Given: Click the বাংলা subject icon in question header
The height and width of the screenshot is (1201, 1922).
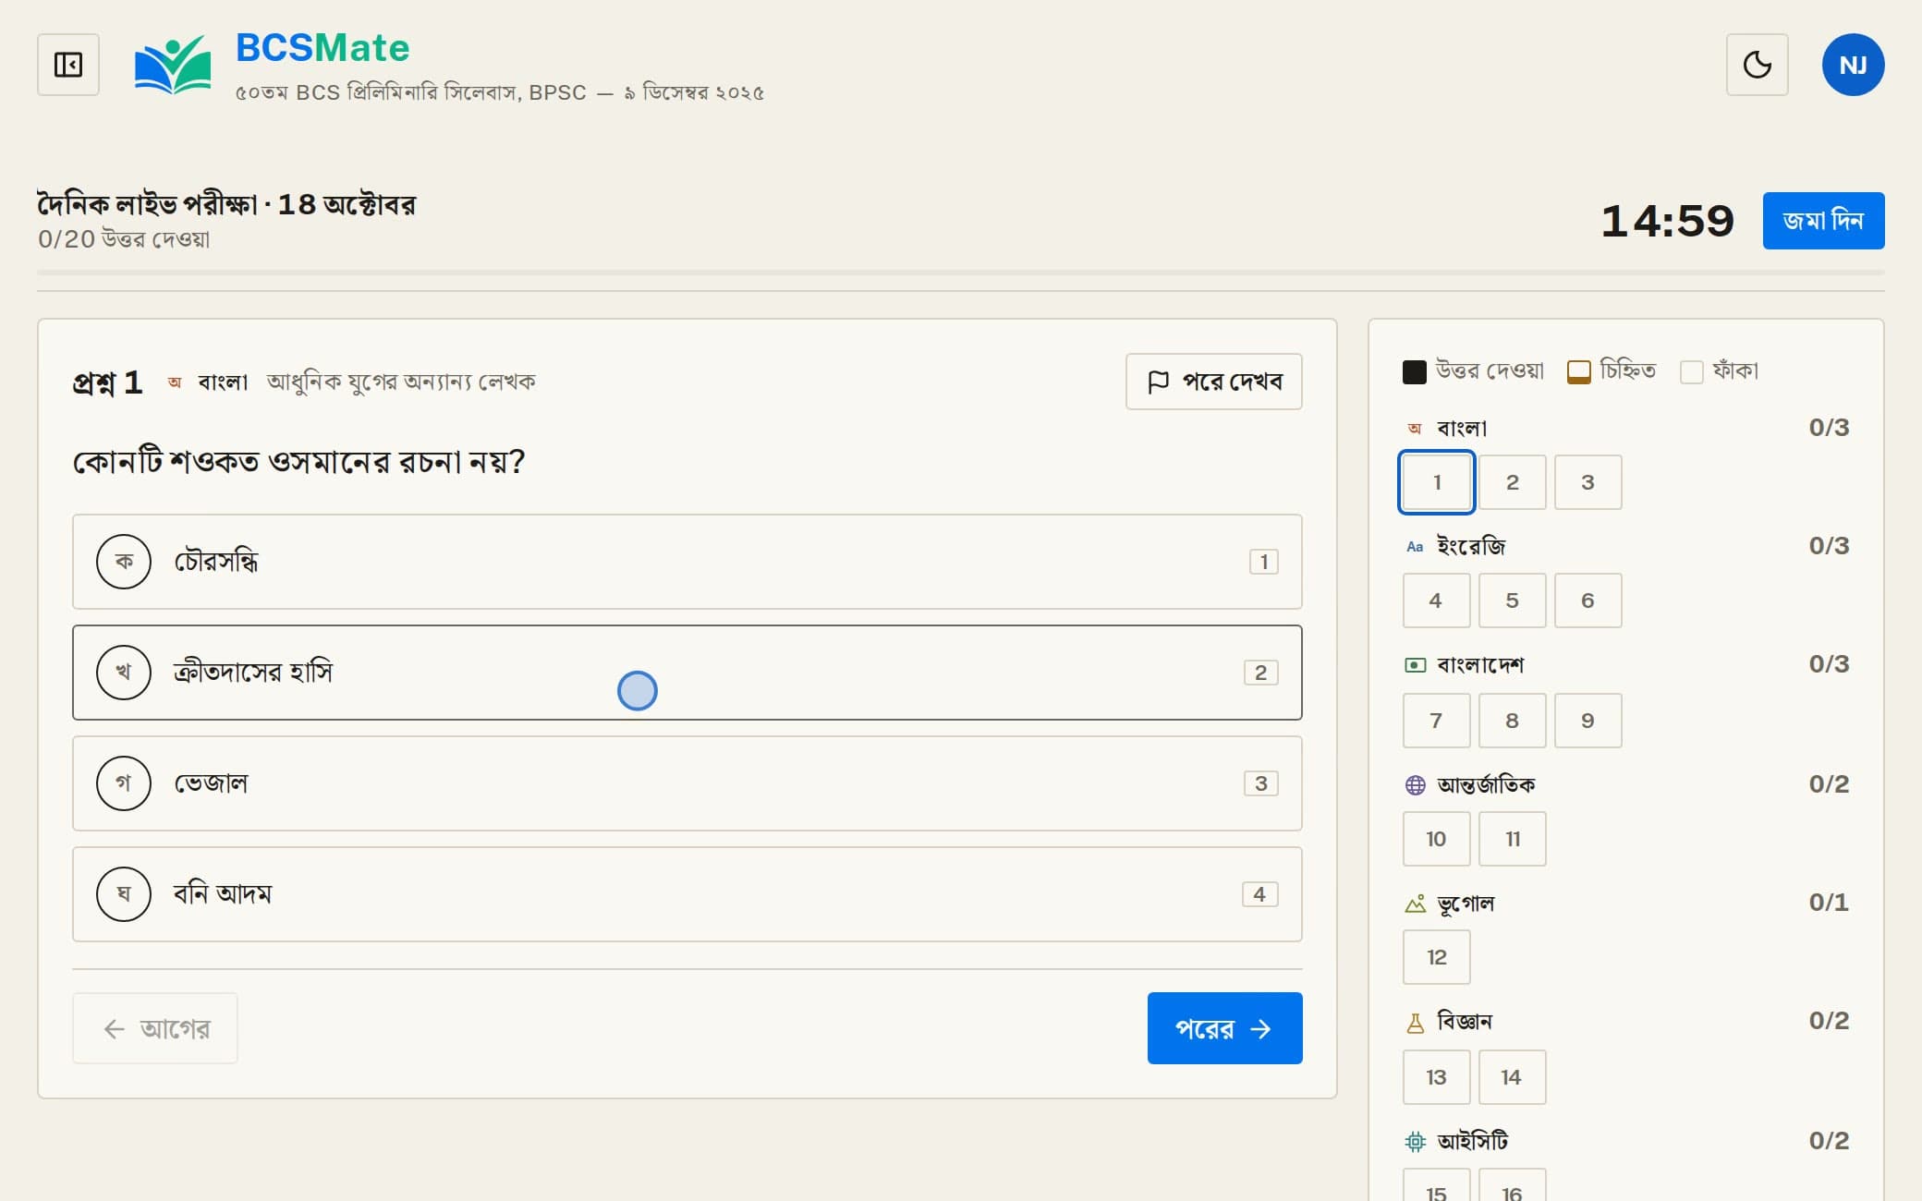Looking at the screenshot, I should pos(175,382).
